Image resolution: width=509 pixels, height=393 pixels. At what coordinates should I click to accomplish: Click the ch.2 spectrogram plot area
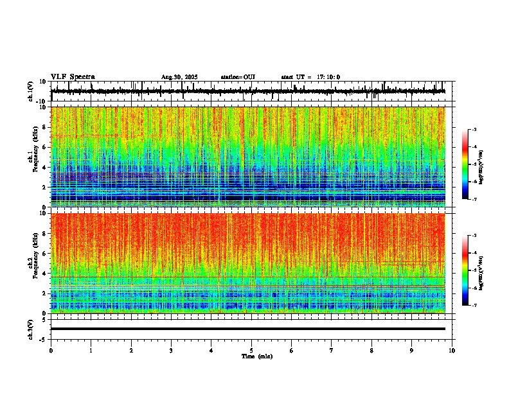click(248, 263)
